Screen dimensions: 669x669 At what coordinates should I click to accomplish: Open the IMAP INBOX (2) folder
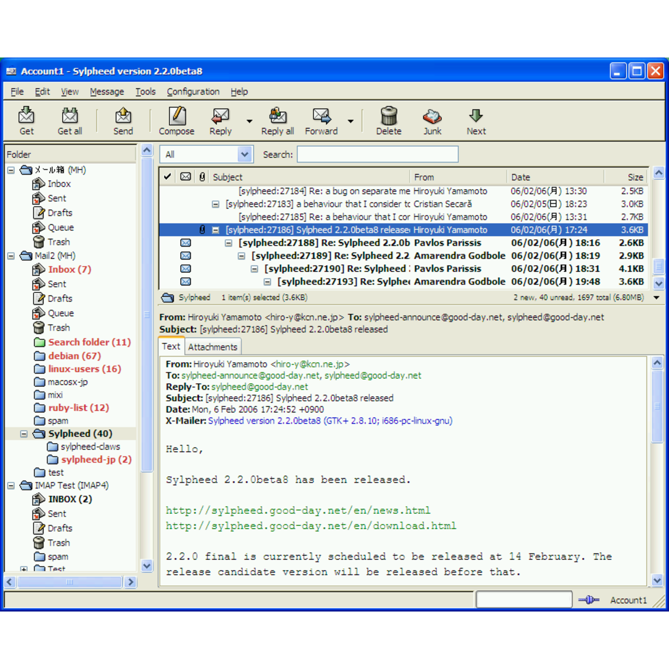70,499
